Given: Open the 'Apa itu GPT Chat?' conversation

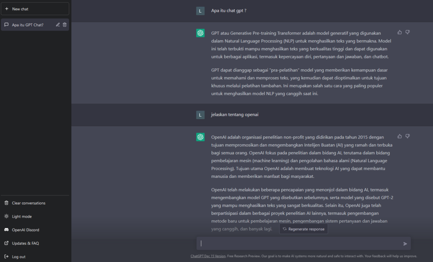Looking at the screenshot, I should coord(27,25).
